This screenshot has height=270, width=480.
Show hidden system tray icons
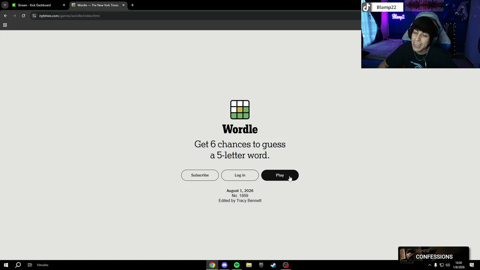click(430, 265)
